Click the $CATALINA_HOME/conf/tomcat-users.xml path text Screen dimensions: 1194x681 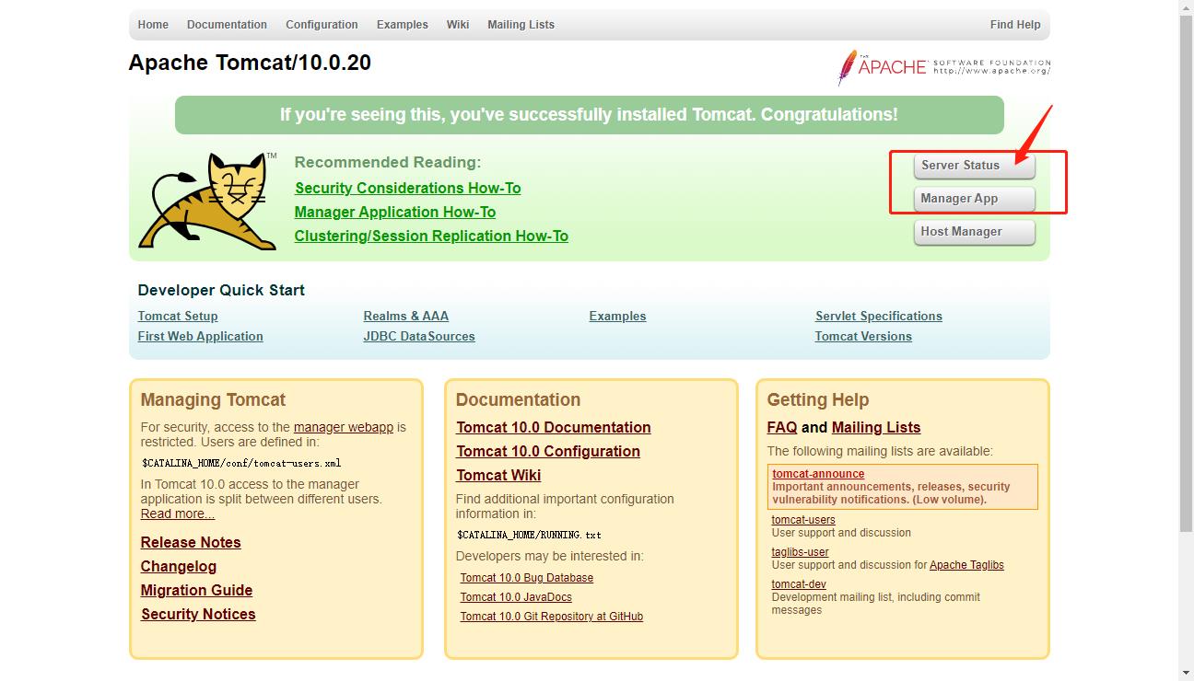coord(241,463)
